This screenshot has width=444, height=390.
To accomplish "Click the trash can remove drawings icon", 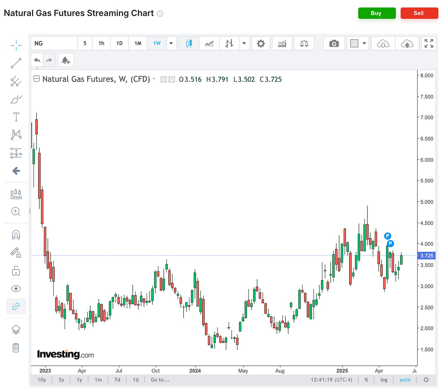I will 16,348.
